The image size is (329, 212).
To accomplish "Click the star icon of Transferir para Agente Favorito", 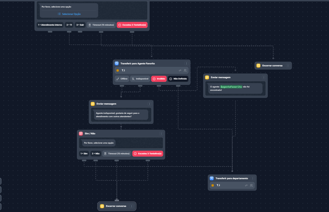I will tap(117, 63).
